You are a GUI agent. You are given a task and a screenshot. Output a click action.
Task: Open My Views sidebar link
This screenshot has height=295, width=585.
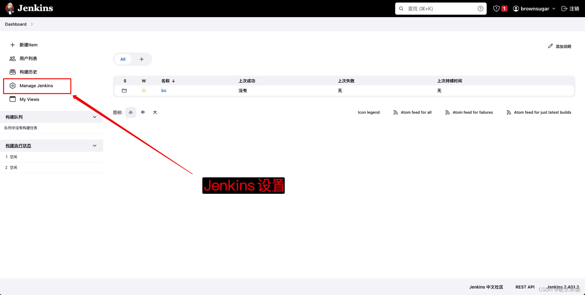click(29, 99)
